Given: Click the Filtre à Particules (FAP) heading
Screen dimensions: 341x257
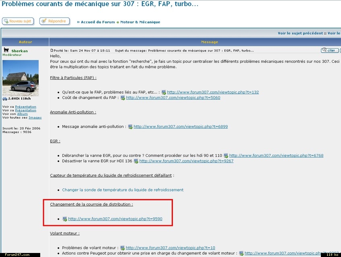Looking at the screenshot, I should pyautogui.click(x=73, y=78).
